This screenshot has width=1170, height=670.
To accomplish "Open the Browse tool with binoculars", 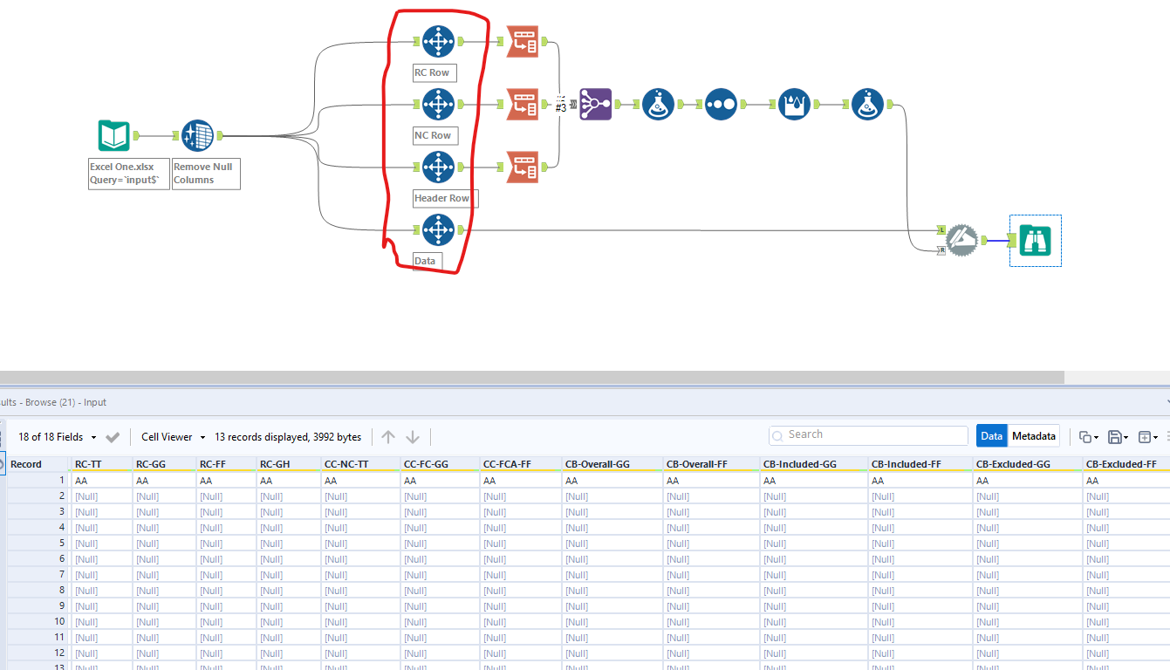I will [1035, 241].
